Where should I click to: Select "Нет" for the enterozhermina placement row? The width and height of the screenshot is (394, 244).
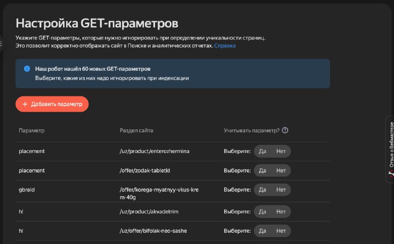pos(281,151)
